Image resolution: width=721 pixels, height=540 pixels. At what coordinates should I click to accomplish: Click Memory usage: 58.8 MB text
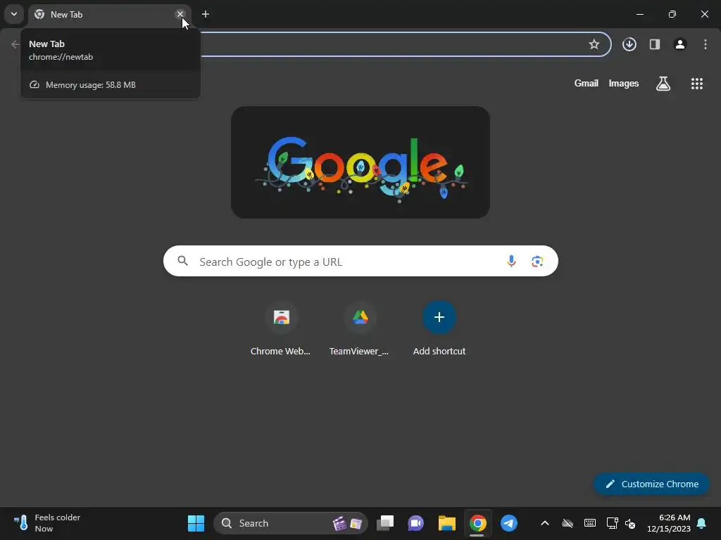tap(91, 85)
